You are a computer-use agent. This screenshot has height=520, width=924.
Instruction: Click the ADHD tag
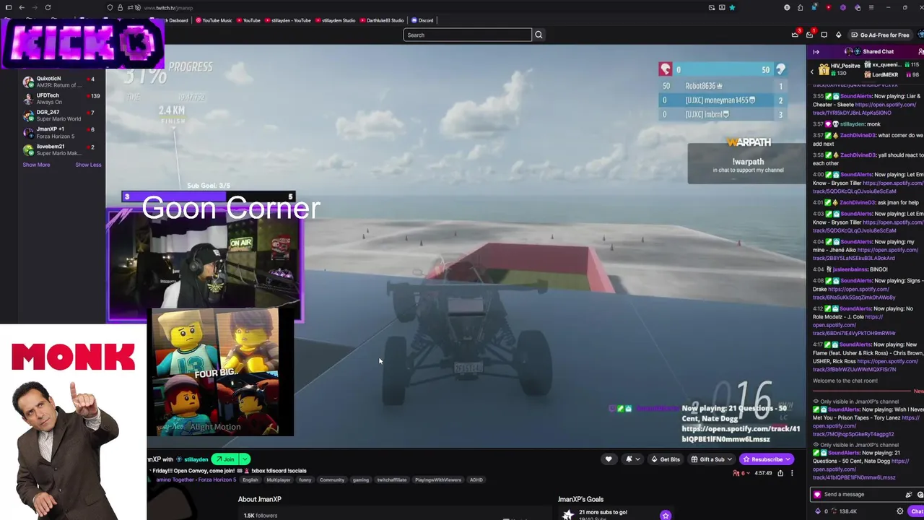point(476,480)
